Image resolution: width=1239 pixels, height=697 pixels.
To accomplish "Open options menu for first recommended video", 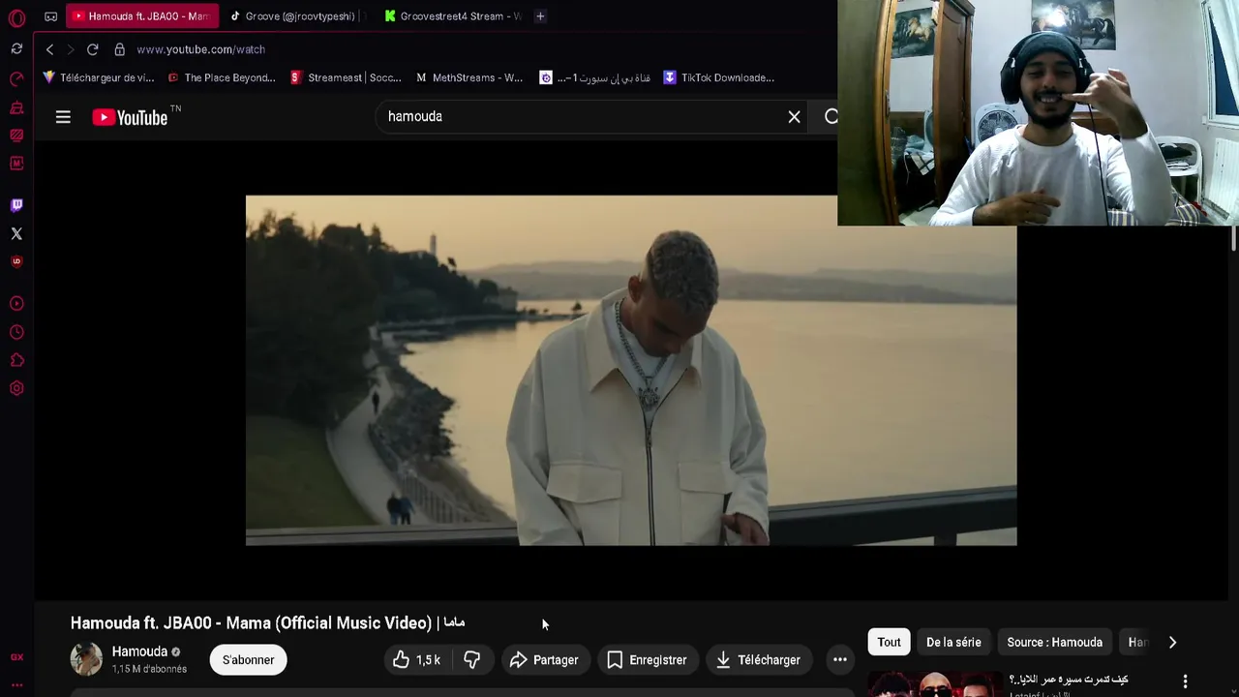I will 1185,682.
